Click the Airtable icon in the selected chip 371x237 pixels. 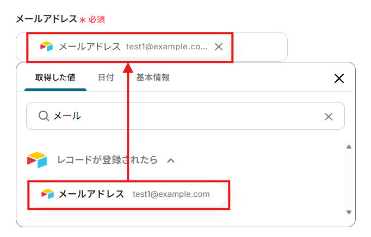pos(47,47)
